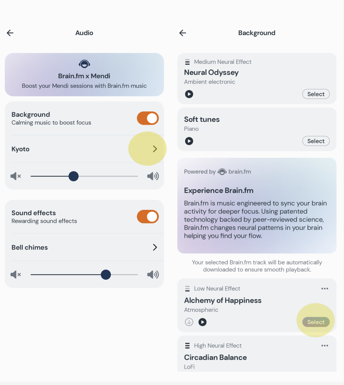This screenshot has height=385, width=344.
Task: Toggle off Background calming music
Action: coord(148,118)
